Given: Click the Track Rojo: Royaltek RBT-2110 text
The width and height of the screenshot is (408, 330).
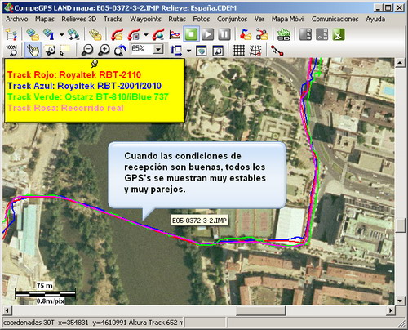Looking at the screenshot, I should (74, 74).
